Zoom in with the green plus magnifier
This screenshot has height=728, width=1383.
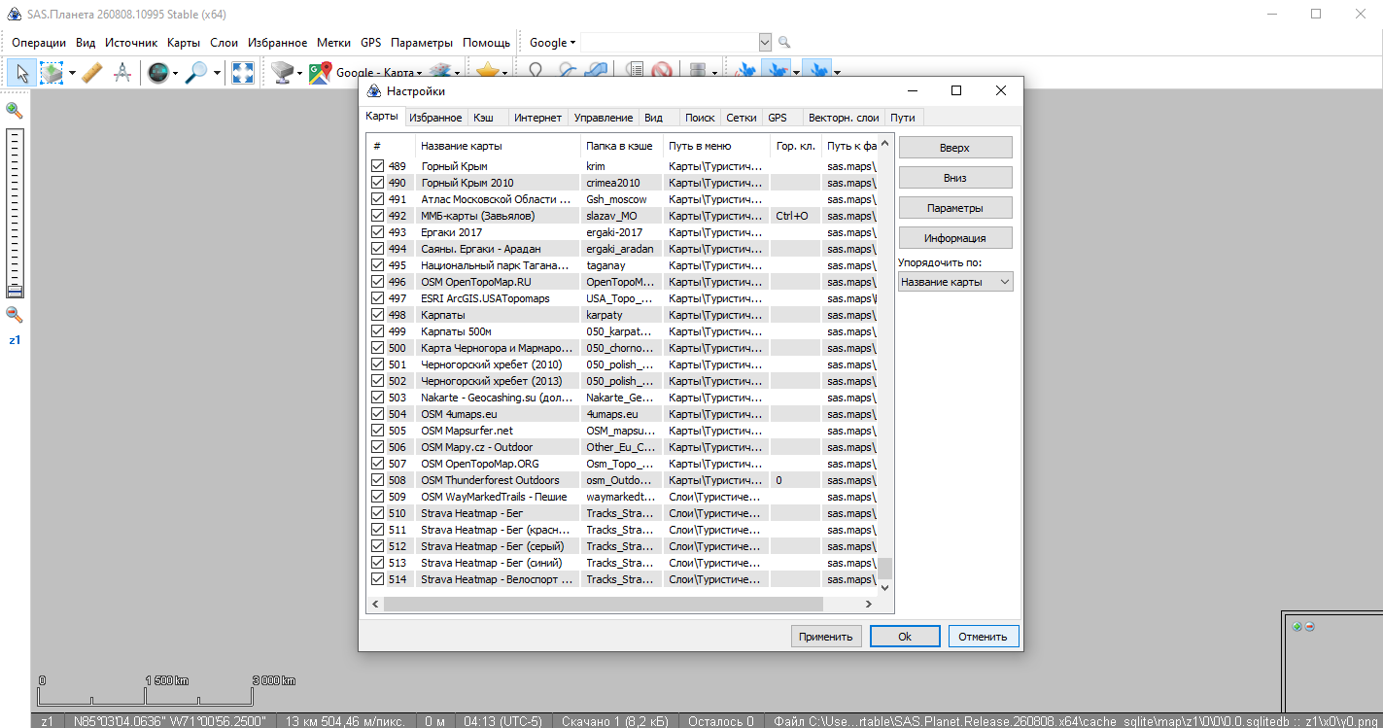[15, 111]
